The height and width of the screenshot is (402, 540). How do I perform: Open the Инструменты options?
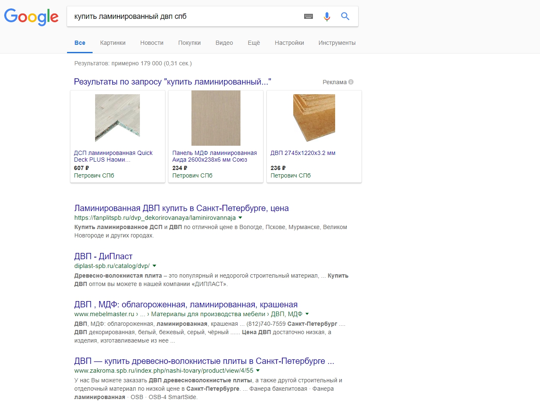337,43
